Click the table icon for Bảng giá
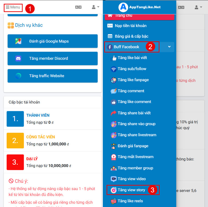The height and width of the screenshot is (207, 208). [x=110, y=36]
